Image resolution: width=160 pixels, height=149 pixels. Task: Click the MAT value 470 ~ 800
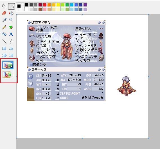pos(74,80)
